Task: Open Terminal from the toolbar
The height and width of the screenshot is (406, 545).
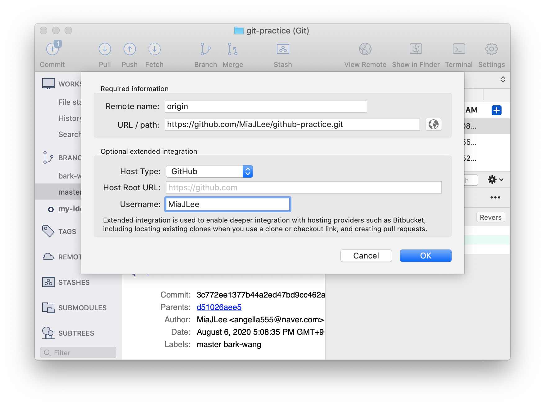Action: click(459, 49)
